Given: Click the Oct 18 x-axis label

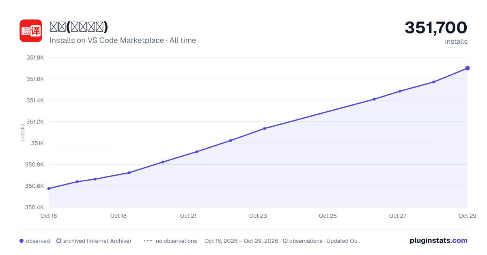Looking at the screenshot, I should pyautogui.click(x=119, y=216).
